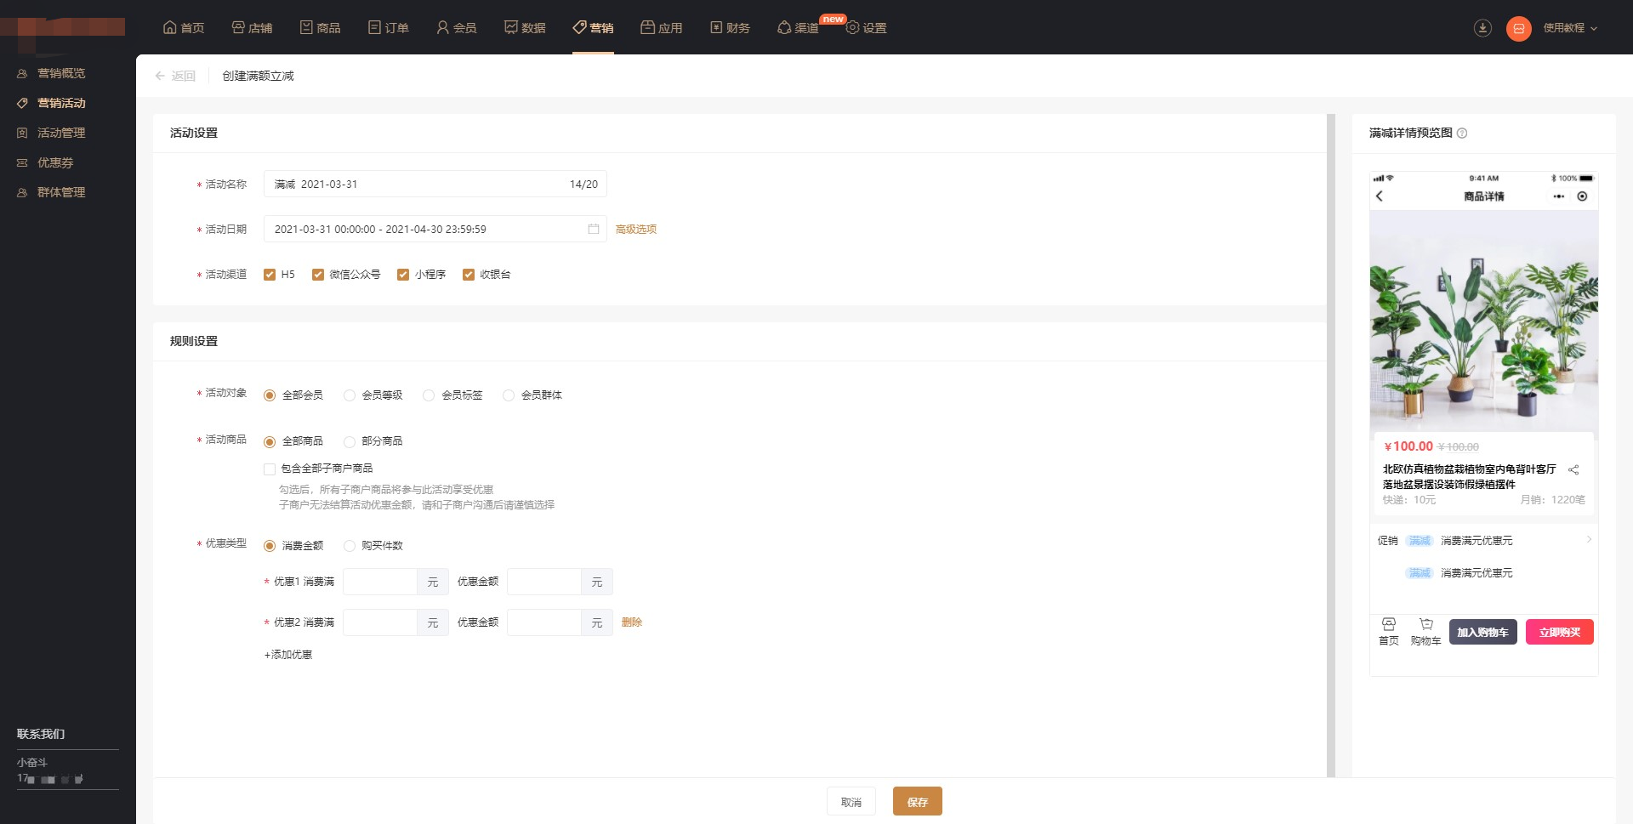Open the 订单 top menu
This screenshot has height=824, width=1633.
[x=389, y=28]
